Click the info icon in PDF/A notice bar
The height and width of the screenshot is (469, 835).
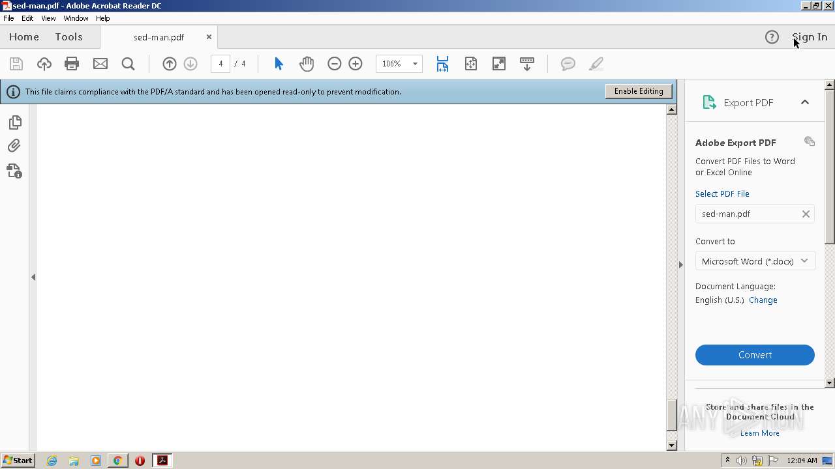pos(13,92)
